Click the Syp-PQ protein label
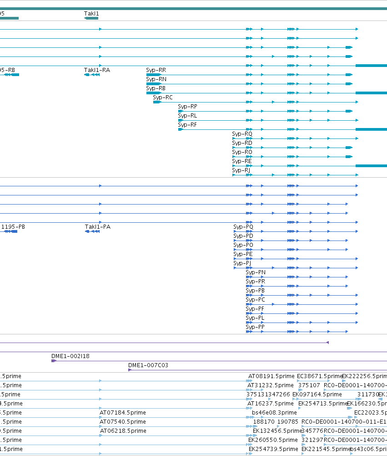This screenshot has width=387, height=456. (243, 227)
